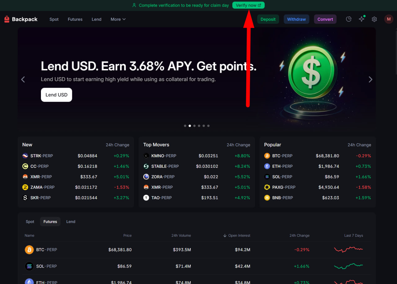Click the sparkle points icon

tap(362, 19)
